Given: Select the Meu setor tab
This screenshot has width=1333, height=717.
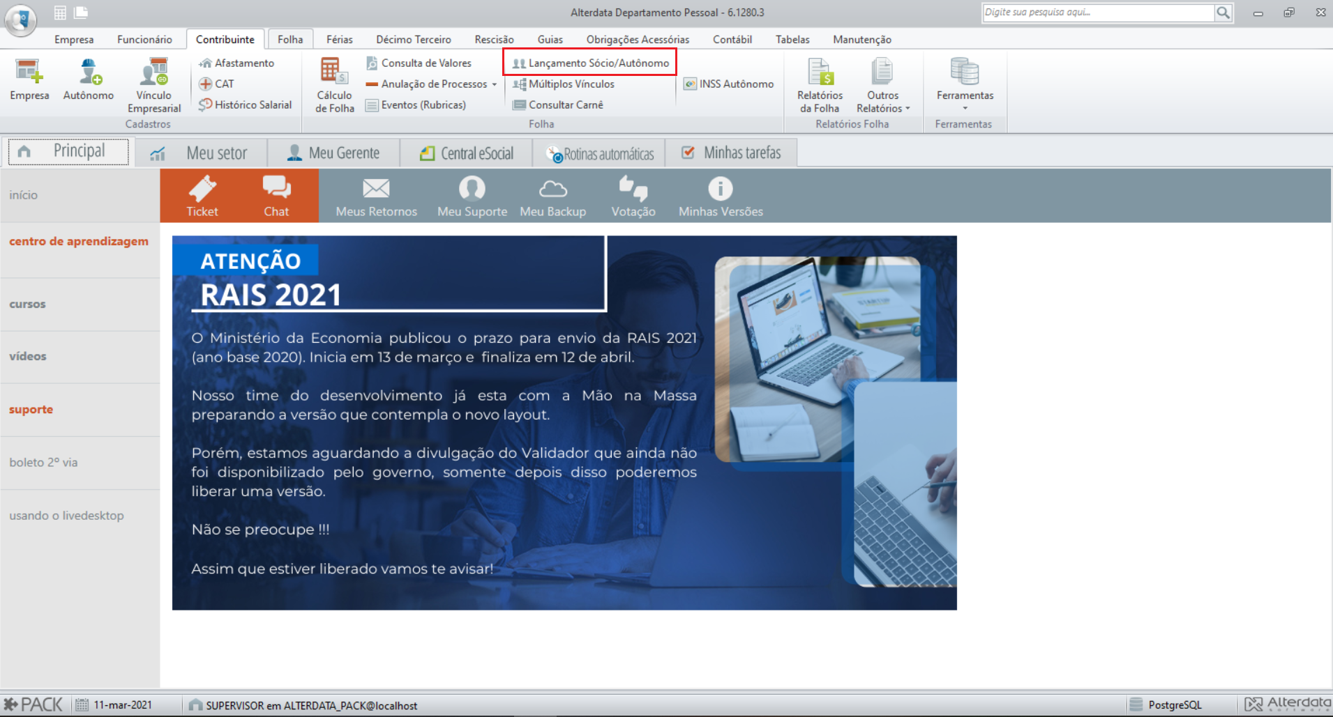Looking at the screenshot, I should tap(201, 153).
